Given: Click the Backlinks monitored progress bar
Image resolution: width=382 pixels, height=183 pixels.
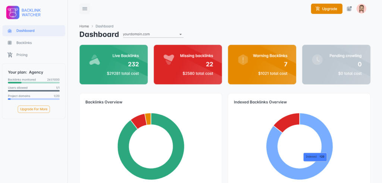Looking at the screenshot, I should (34, 82).
